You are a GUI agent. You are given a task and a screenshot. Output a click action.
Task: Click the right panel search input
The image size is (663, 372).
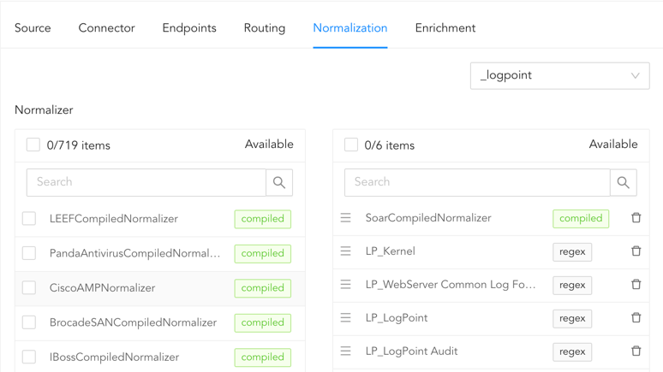coord(477,182)
